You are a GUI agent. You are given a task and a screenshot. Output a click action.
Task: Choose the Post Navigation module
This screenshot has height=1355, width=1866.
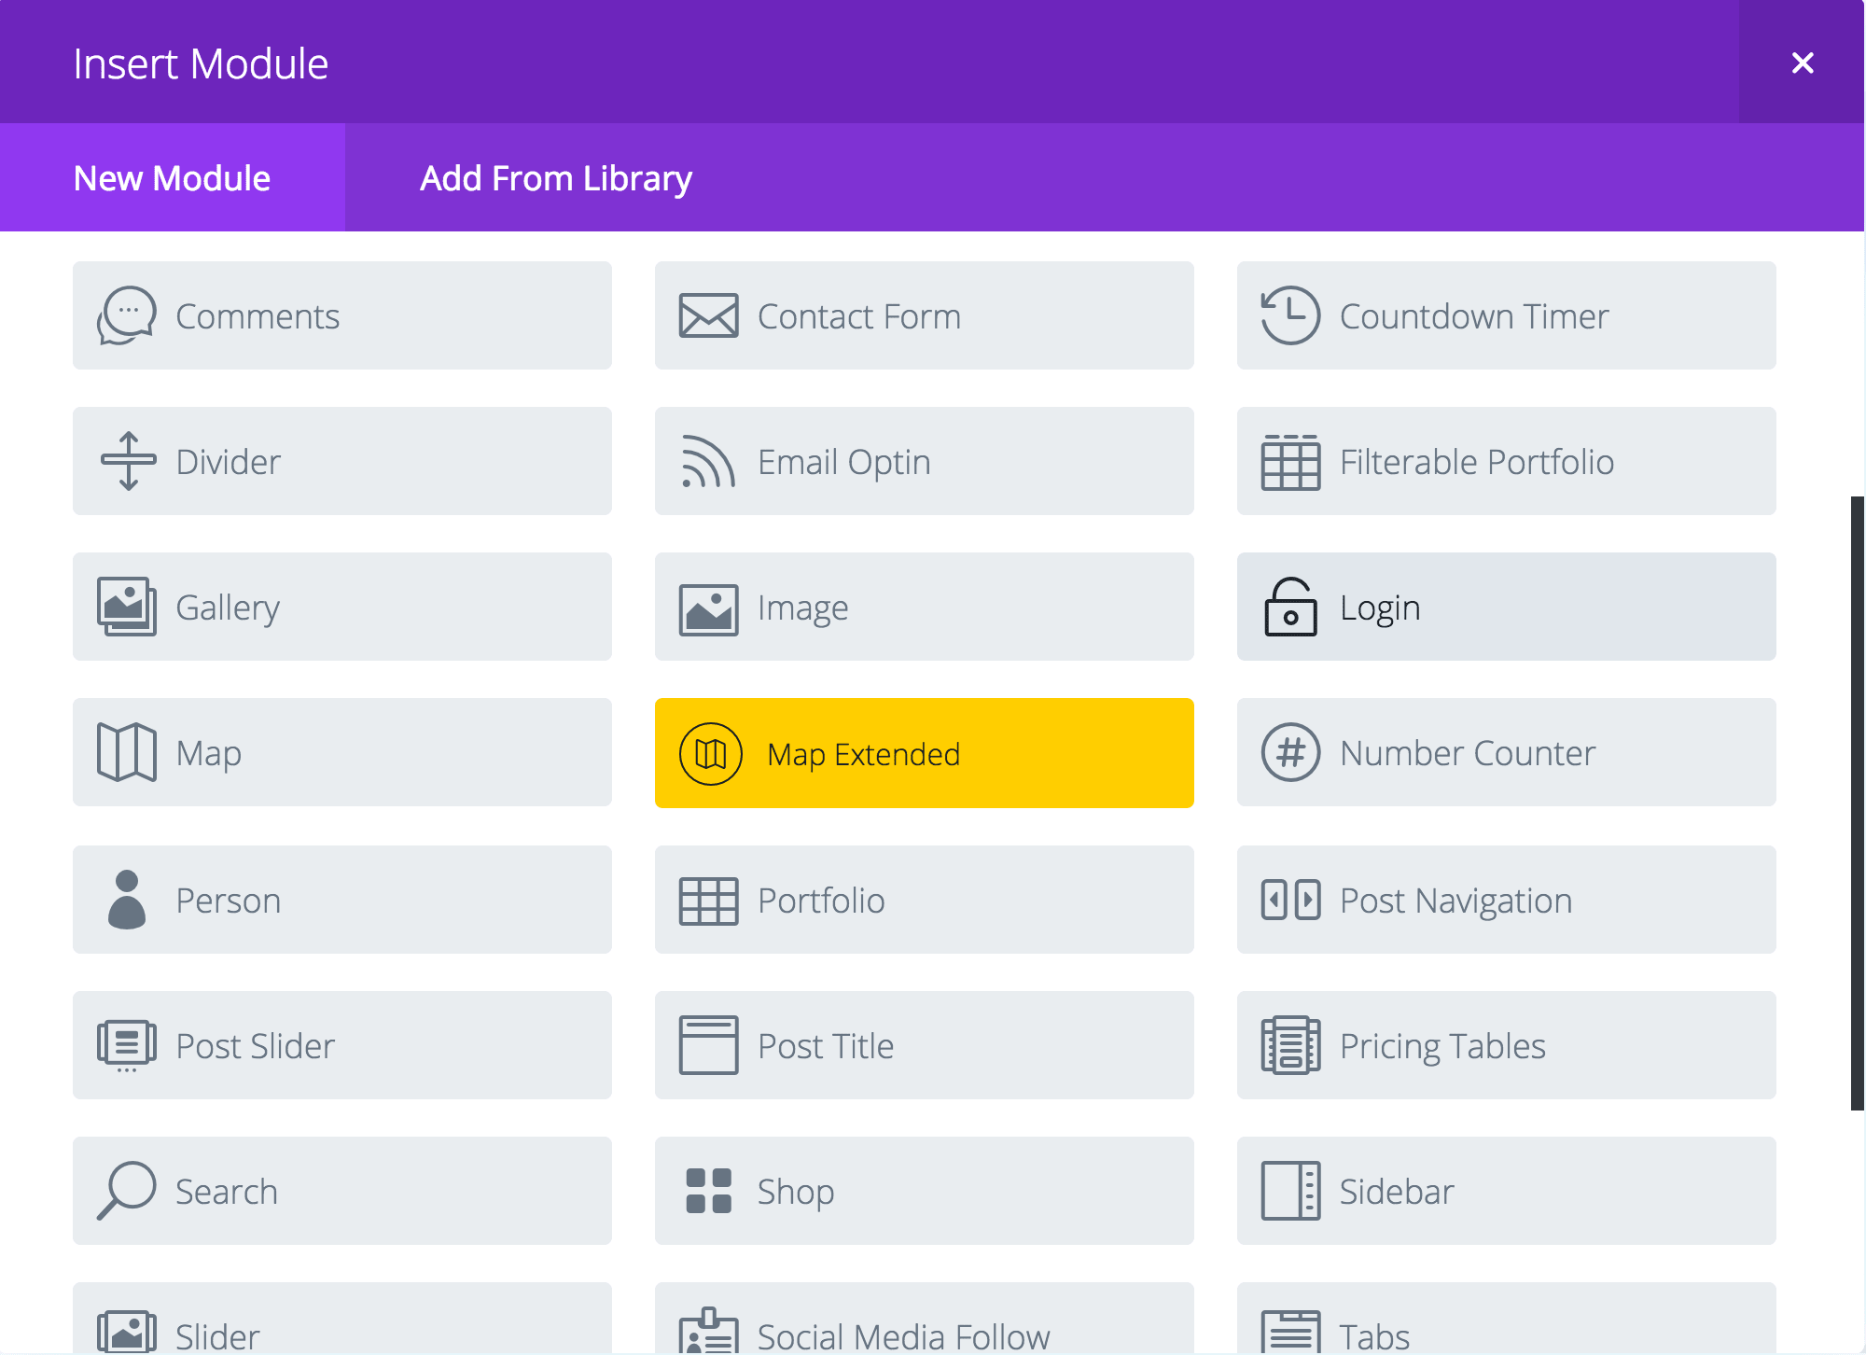click(1506, 900)
